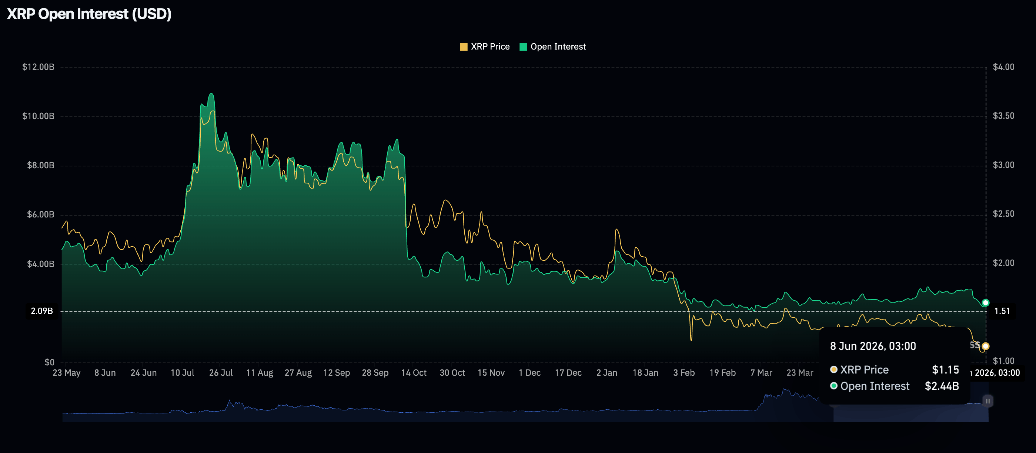Click the 23 Mar date label

point(800,373)
